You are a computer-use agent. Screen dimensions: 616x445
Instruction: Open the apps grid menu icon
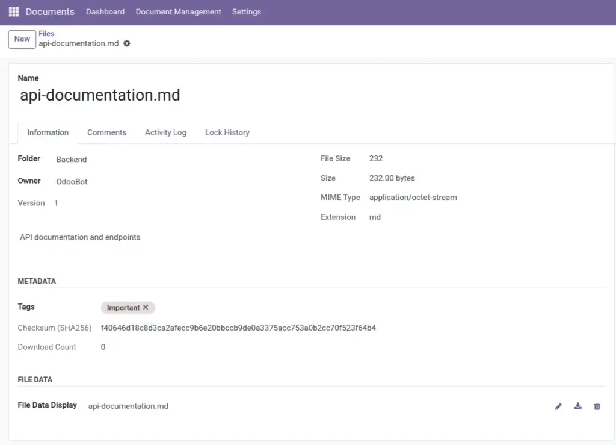[14, 12]
